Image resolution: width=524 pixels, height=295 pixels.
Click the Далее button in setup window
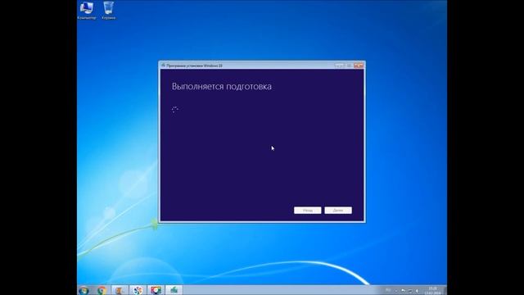tap(338, 211)
